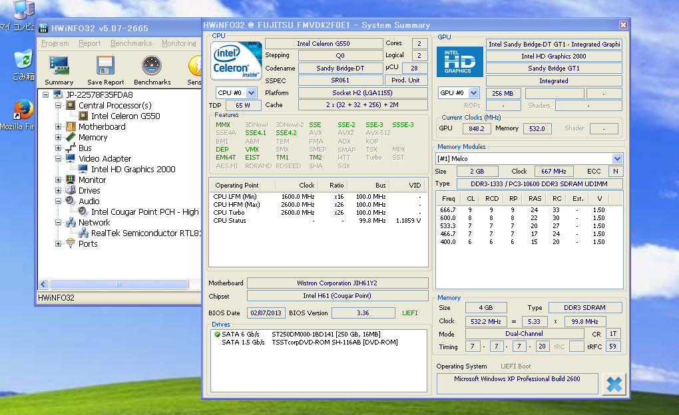Click the Audio speaker tree icon

click(71, 201)
